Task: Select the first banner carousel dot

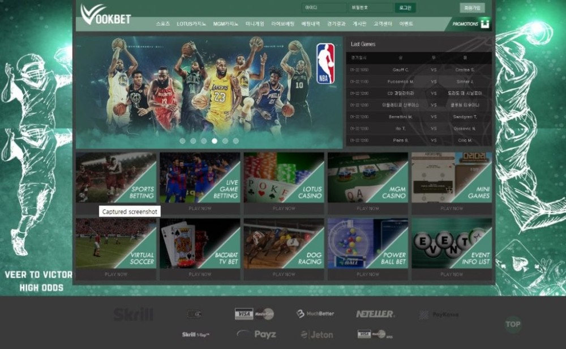Action: point(183,141)
